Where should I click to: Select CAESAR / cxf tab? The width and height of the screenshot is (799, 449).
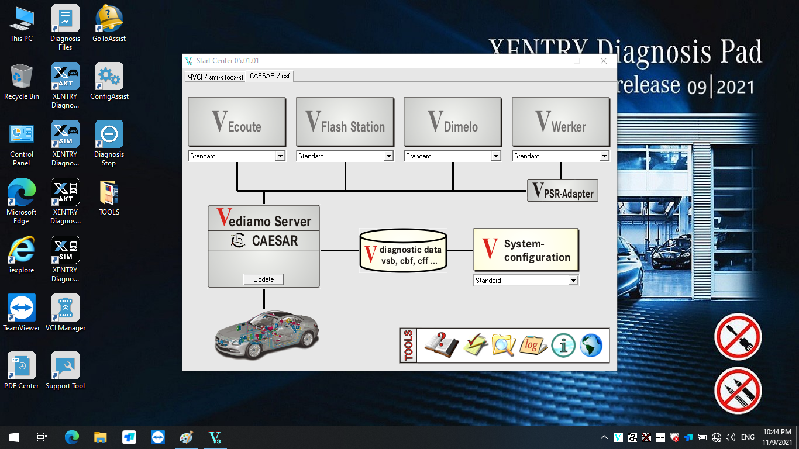pyautogui.click(x=270, y=76)
